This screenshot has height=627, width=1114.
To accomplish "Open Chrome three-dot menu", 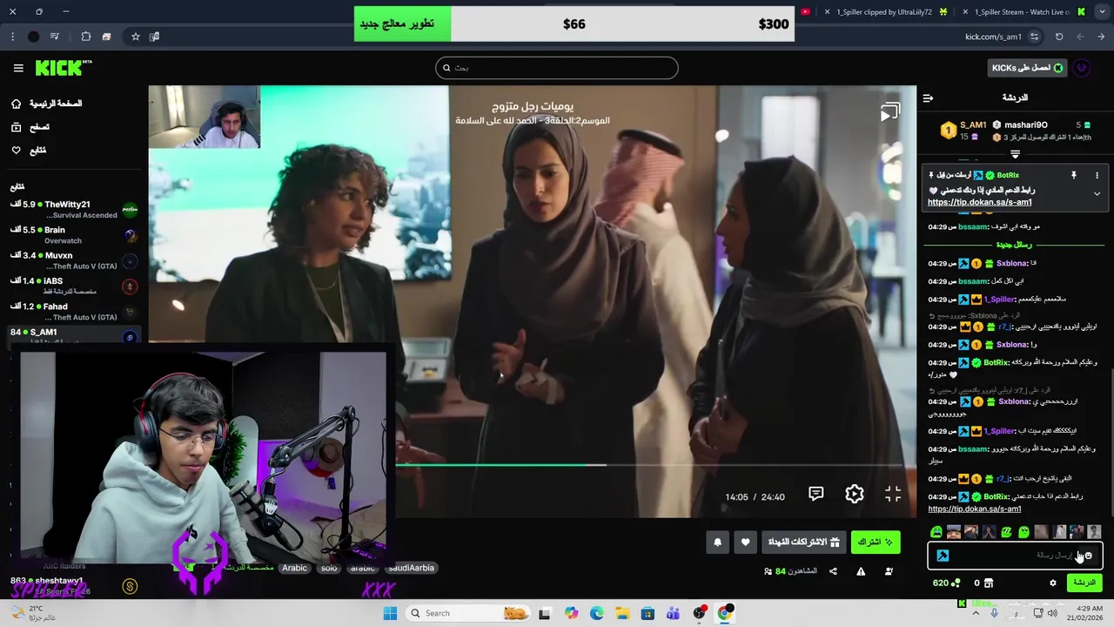I will [12, 37].
